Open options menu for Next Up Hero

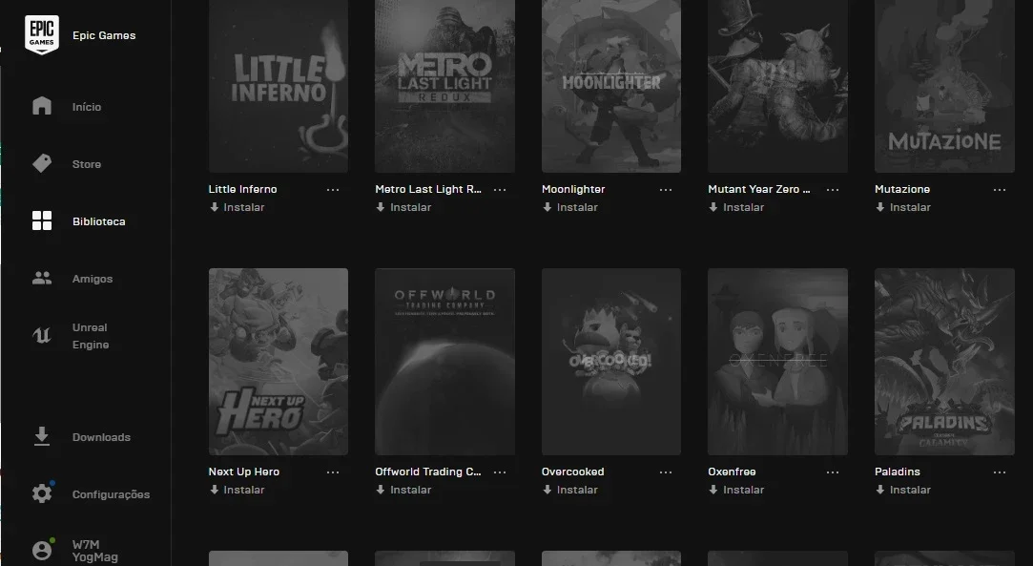pyautogui.click(x=333, y=472)
